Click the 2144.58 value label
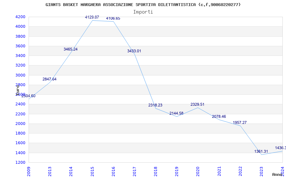 (x=176, y=113)
